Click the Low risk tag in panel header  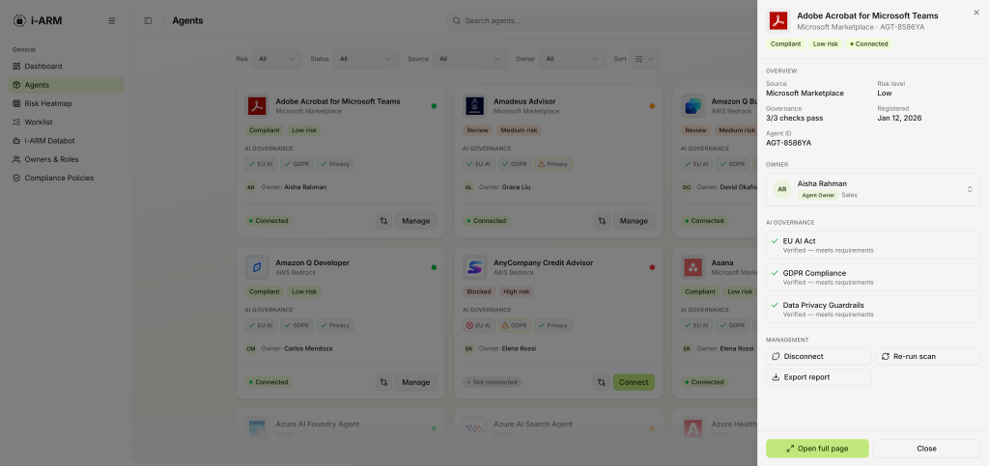coord(826,44)
